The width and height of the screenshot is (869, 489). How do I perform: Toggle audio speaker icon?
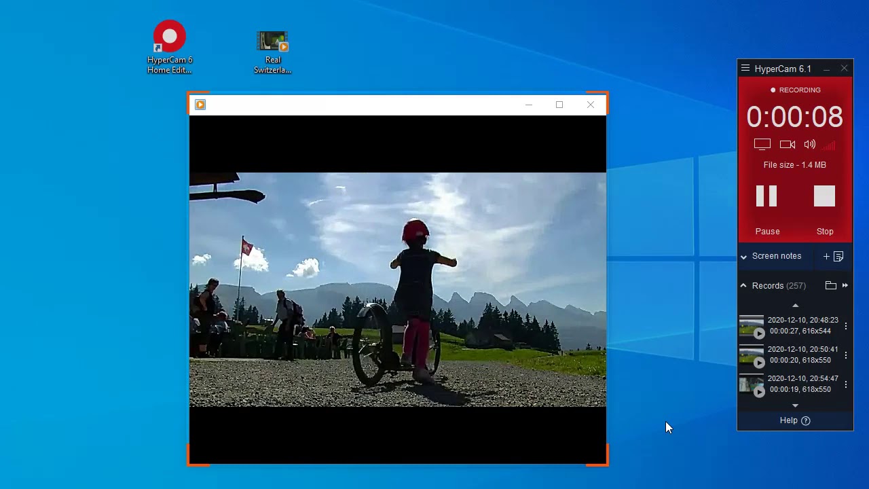tap(809, 144)
